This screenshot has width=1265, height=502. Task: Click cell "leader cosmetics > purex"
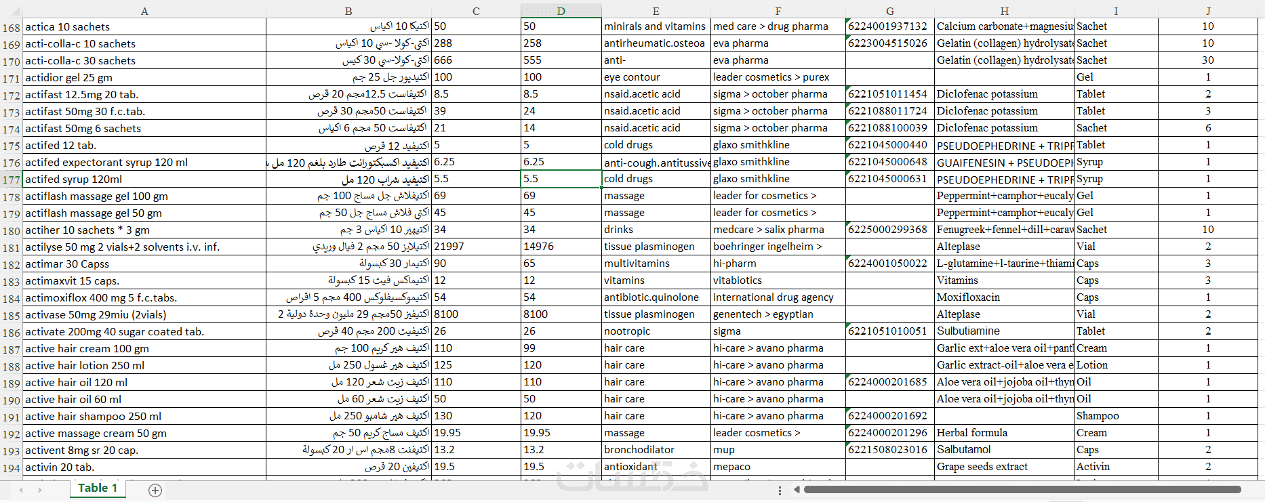778,77
